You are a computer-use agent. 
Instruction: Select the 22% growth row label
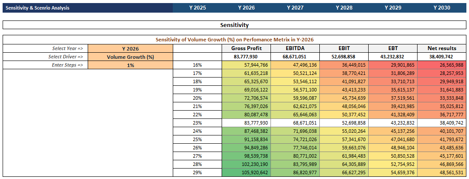click(197, 115)
